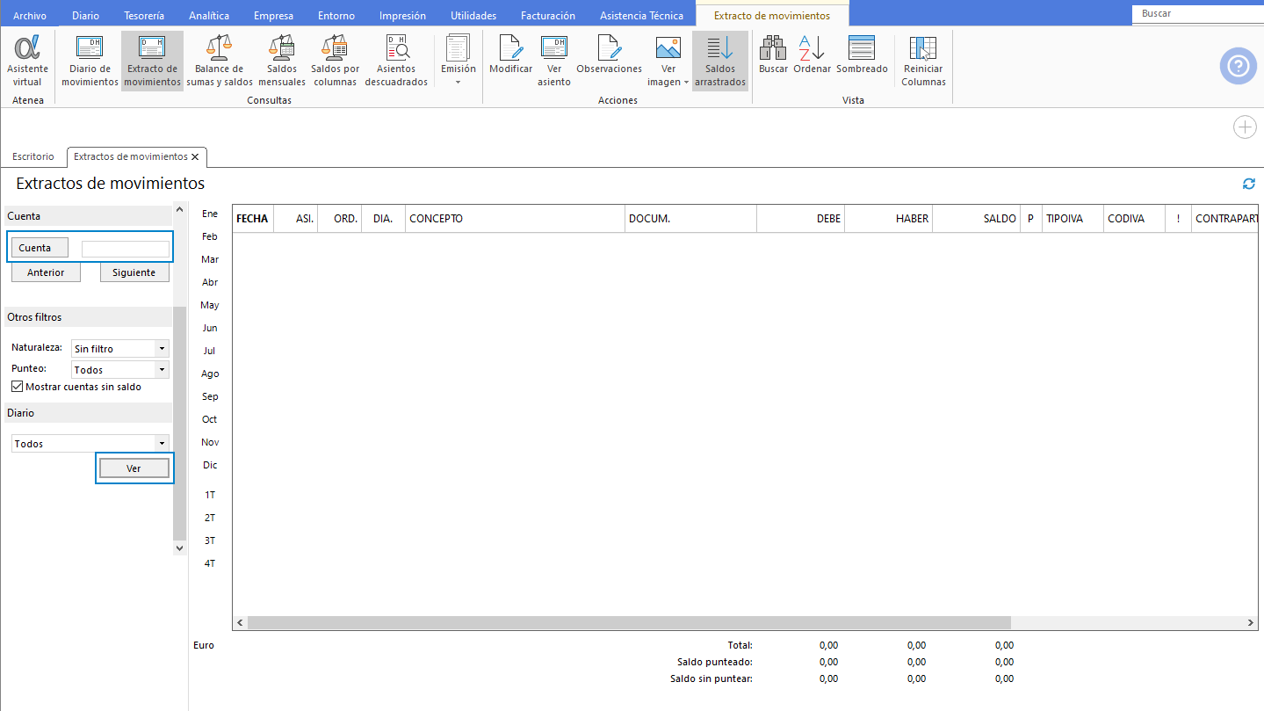This screenshot has height=711, width=1264.
Task: Open Balance de sumas y saldos
Action: [219, 61]
